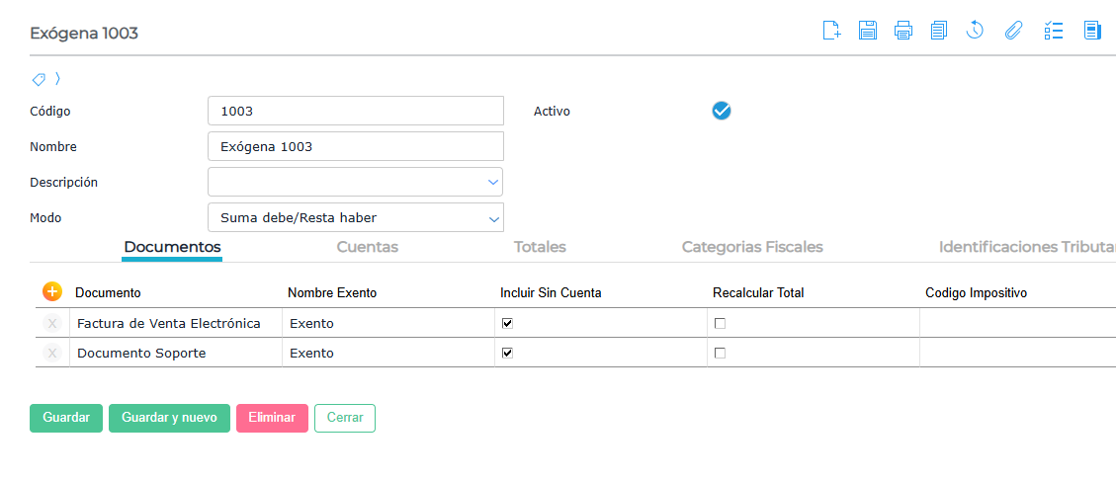Click the copy/duplicate record icon

(939, 31)
